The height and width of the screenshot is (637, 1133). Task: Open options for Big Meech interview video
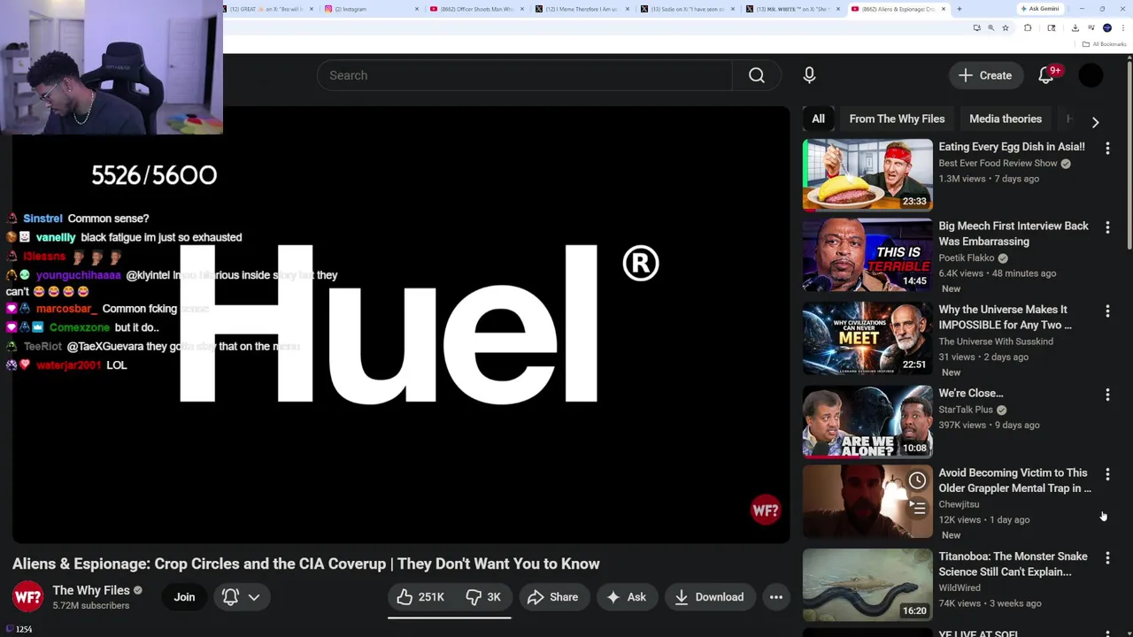pos(1107,227)
